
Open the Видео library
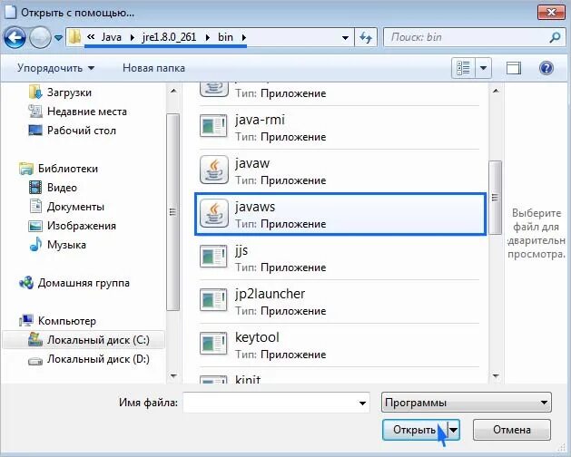coord(62,188)
